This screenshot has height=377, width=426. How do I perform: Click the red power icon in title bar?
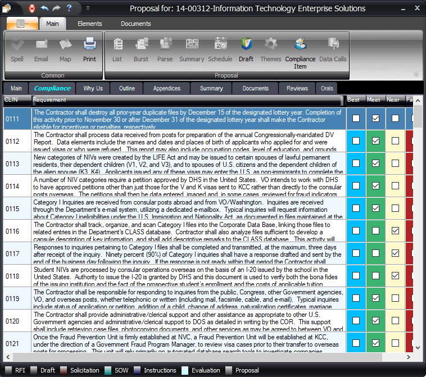click(32, 8)
